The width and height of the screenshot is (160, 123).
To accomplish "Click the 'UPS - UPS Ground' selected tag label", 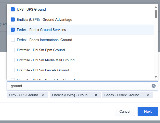I will point(24,95).
